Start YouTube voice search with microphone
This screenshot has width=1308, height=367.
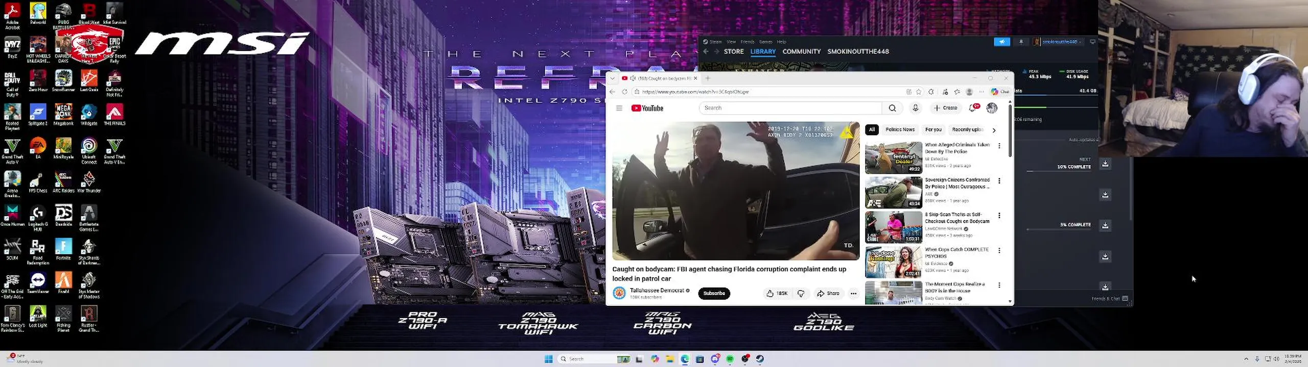coord(916,108)
